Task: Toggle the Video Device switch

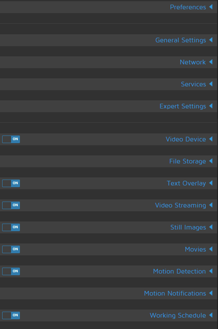Action: (11, 139)
